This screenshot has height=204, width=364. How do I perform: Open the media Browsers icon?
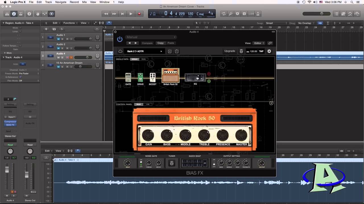[x=357, y=14]
